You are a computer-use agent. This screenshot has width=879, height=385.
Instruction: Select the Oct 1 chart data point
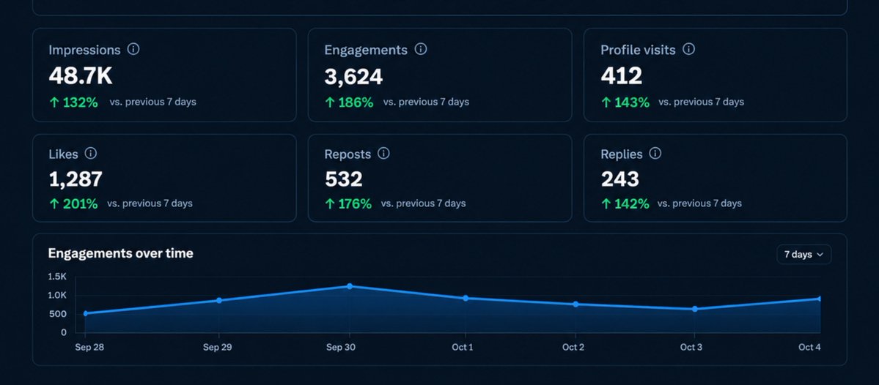(x=466, y=298)
